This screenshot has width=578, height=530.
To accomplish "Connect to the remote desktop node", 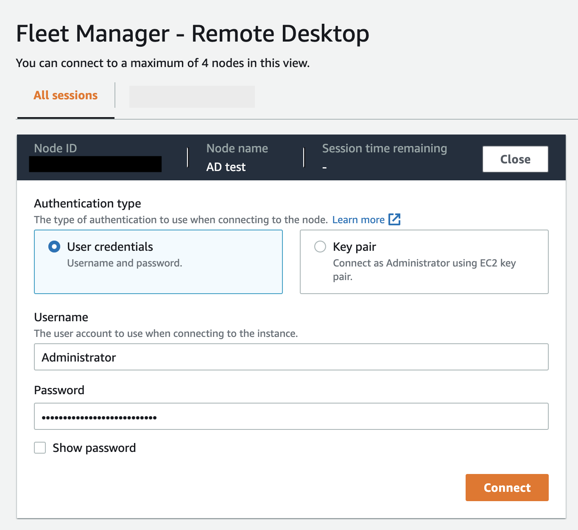I will (x=507, y=488).
